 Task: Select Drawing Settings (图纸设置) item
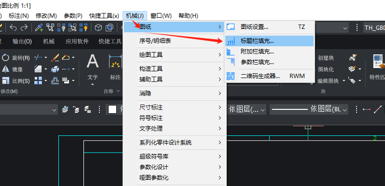[x=270, y=27]
